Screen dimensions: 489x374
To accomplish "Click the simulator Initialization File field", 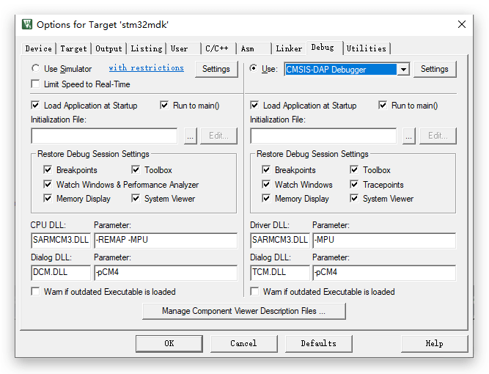I will pyautogui.click(x=104, y=136).
